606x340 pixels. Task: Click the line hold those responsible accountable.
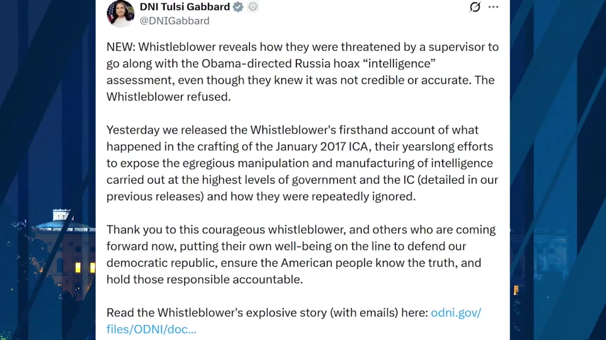(205, 280)
